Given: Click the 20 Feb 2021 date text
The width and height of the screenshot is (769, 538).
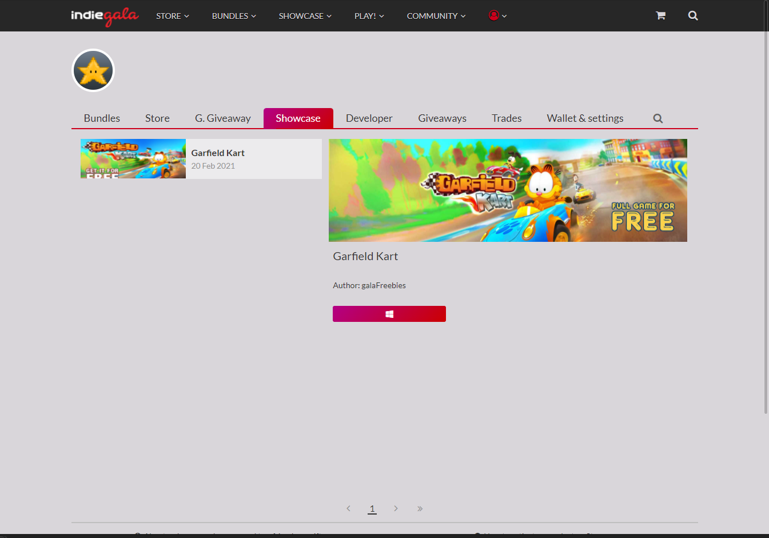Looking at the screenshot, I should (213, 166).
